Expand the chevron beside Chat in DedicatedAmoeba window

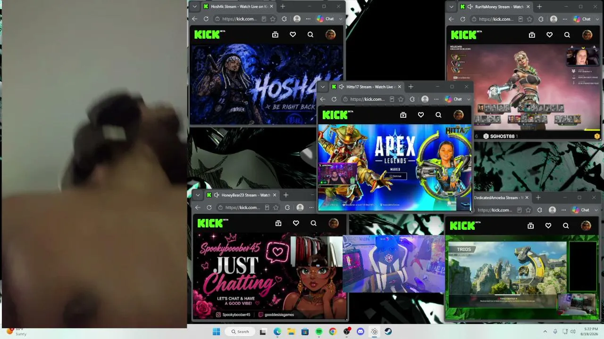tap(596, 210)
